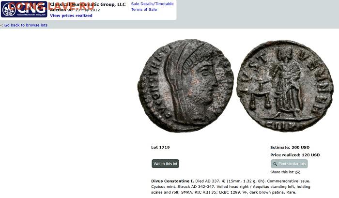Go back to browse lots
The image size is (339, 198).
click(x=26, y=25)
